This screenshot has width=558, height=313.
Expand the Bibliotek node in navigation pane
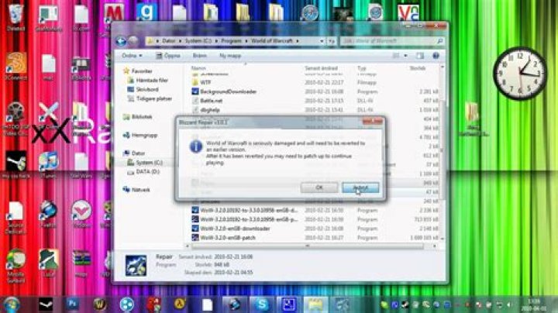click(x=142, y=116)
